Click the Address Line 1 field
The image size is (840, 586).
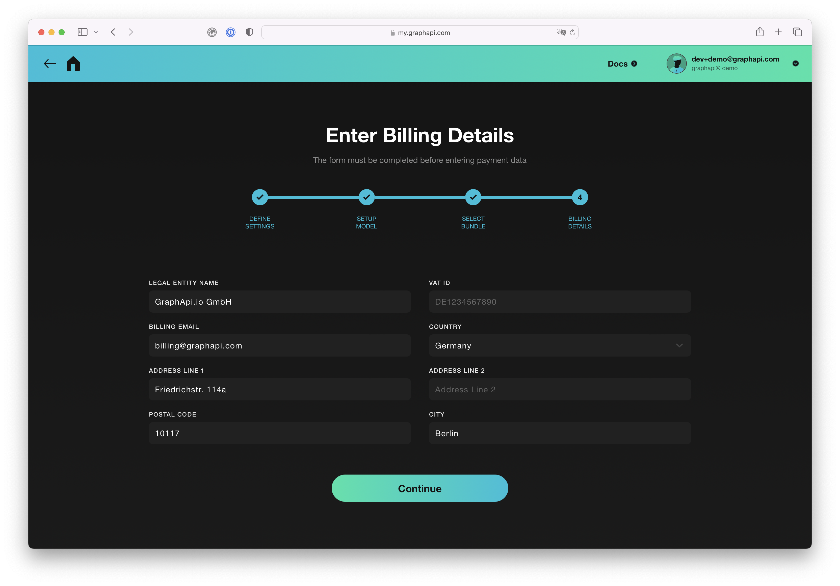280,389
